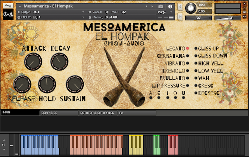Toggle the Wah articulation
Screen dimensions: 249x157
pos(195,78)
